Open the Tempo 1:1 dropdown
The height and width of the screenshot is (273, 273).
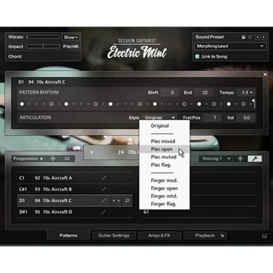point(246,92)
